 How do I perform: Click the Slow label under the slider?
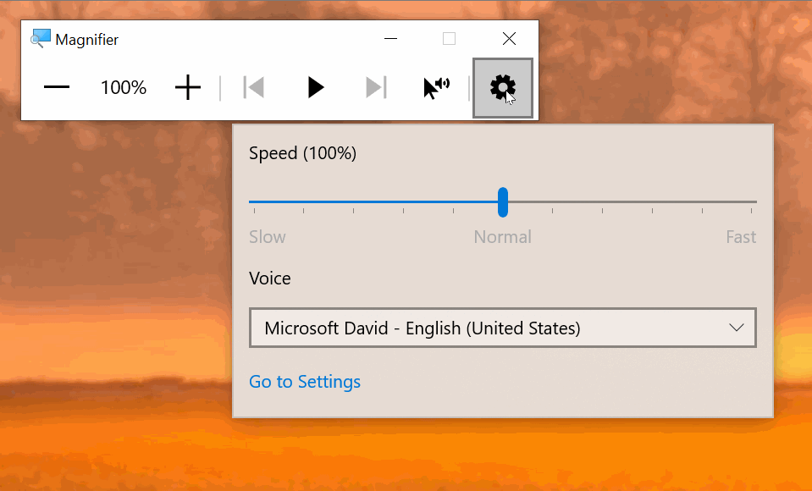268,237
